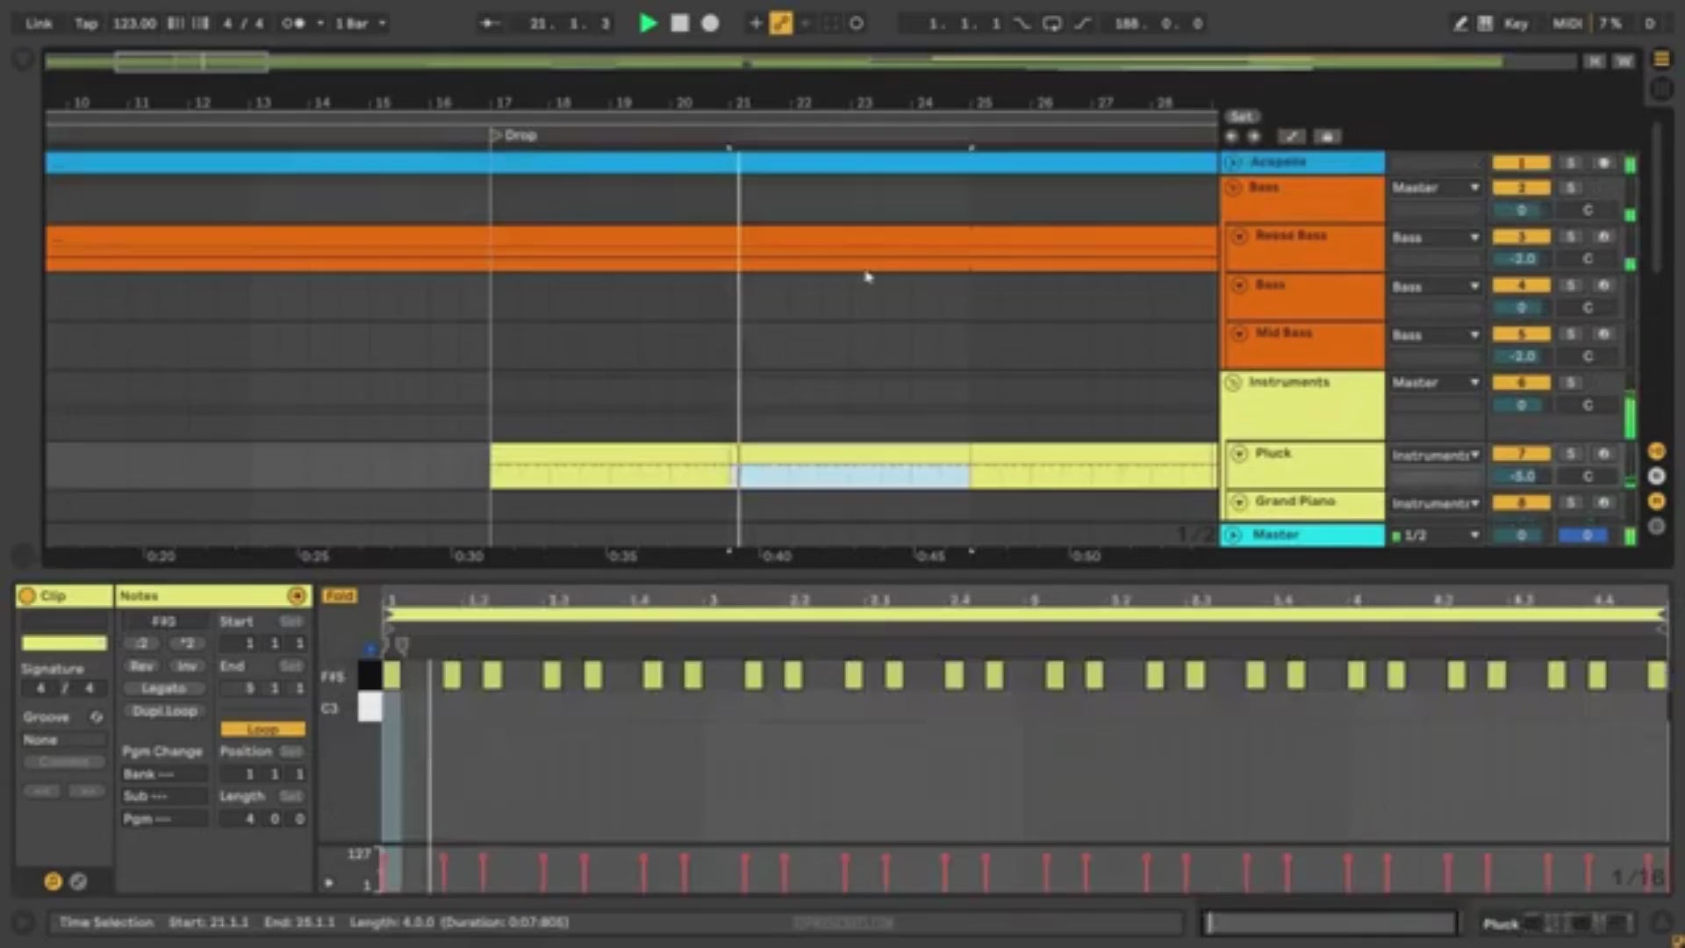Viewport: 1685px width, 948px height.
Task: Click the Loop switch icon in transport
Action: [x=1051, y=24]
